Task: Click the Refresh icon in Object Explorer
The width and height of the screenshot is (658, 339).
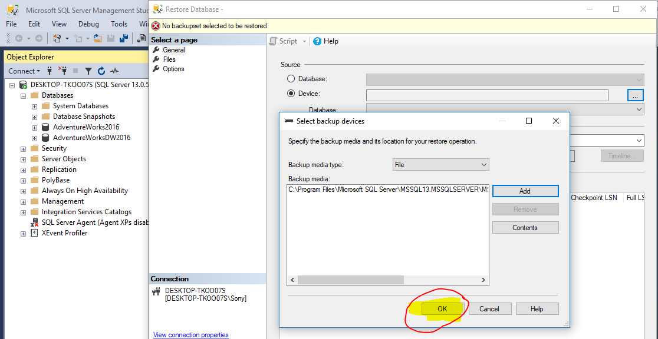Action: click(x=101, y=71)
